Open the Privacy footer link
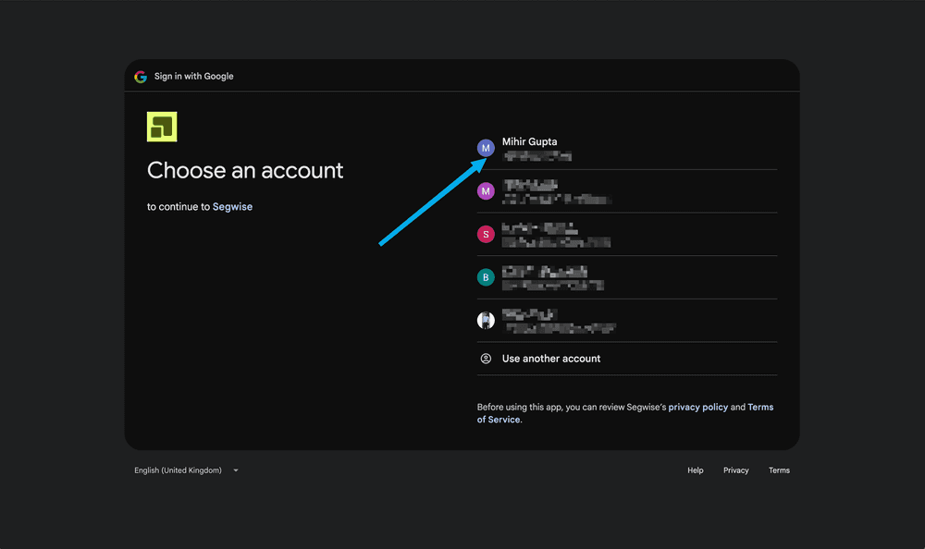 point(735,470)
